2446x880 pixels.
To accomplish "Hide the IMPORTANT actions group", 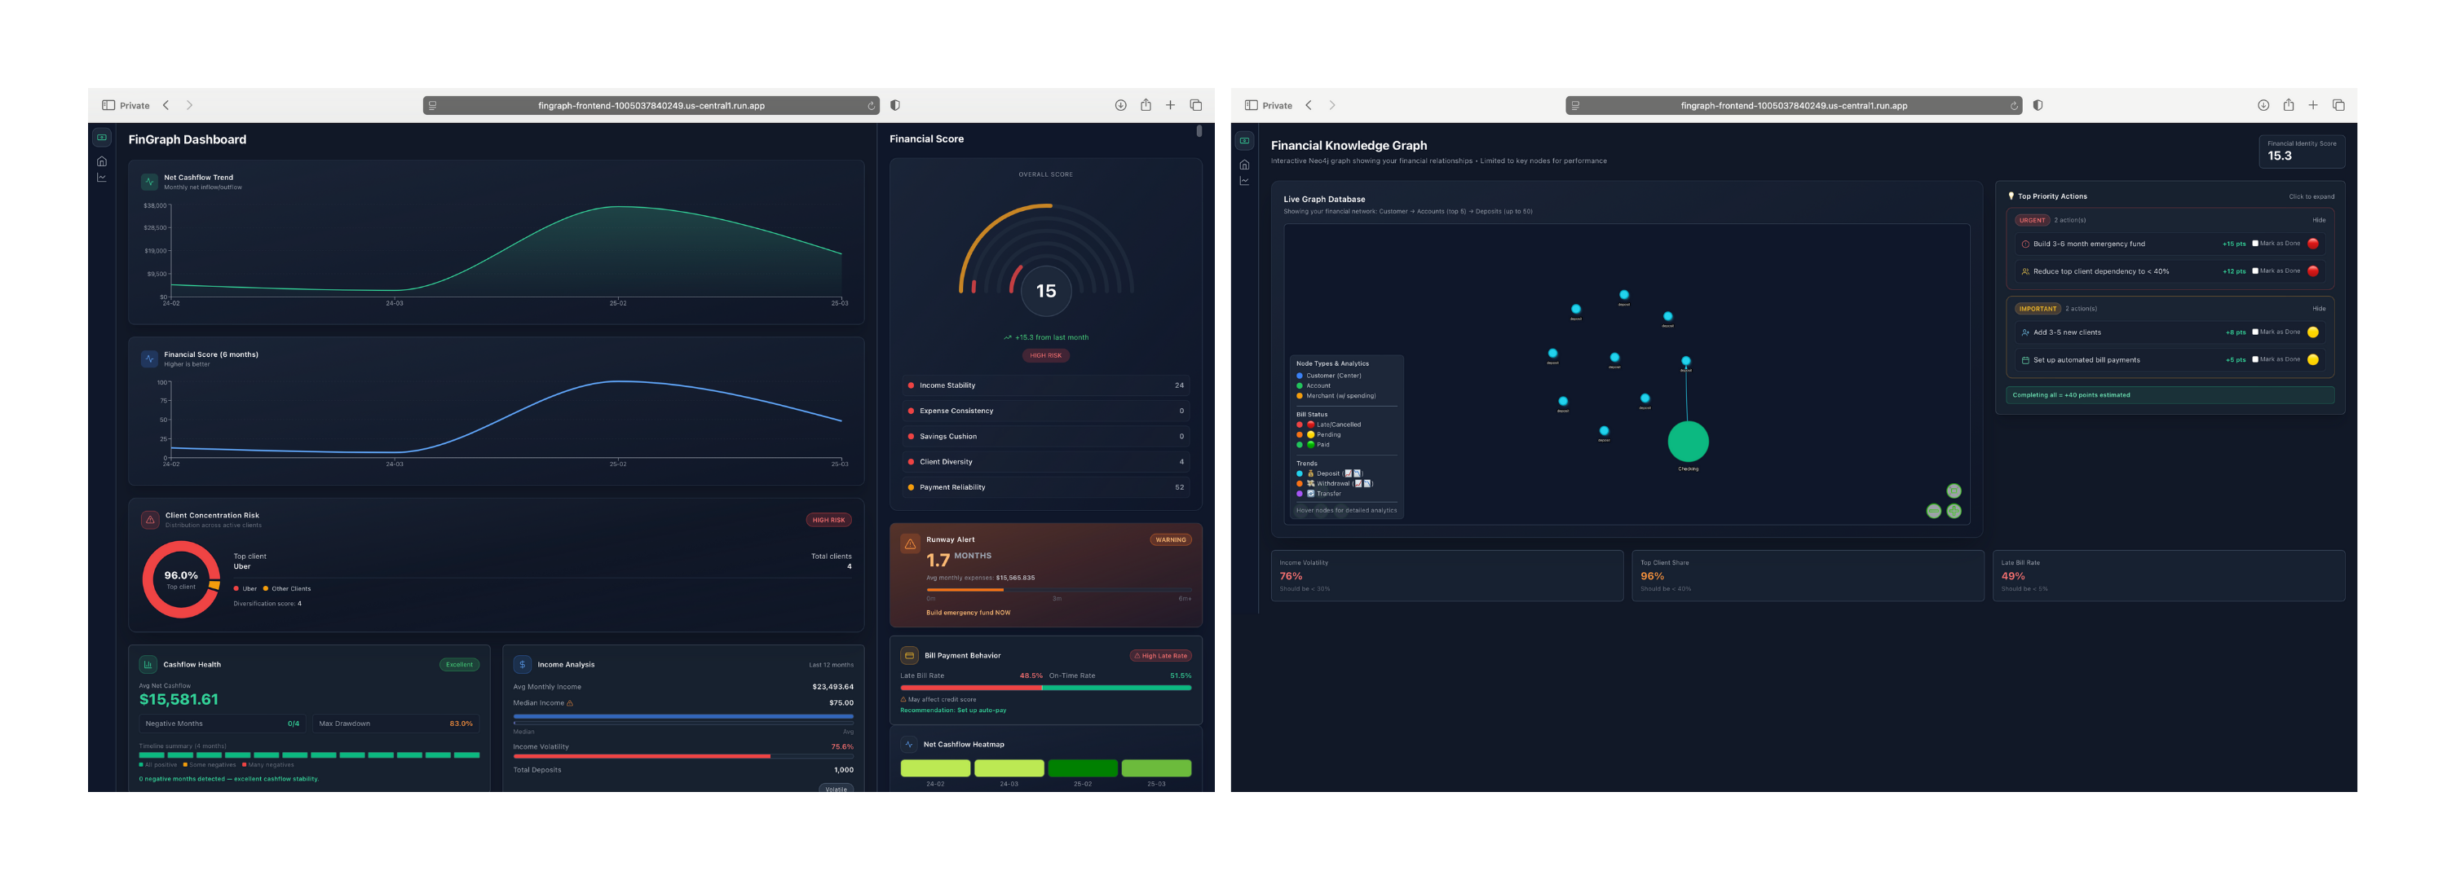I will 2319,309.
